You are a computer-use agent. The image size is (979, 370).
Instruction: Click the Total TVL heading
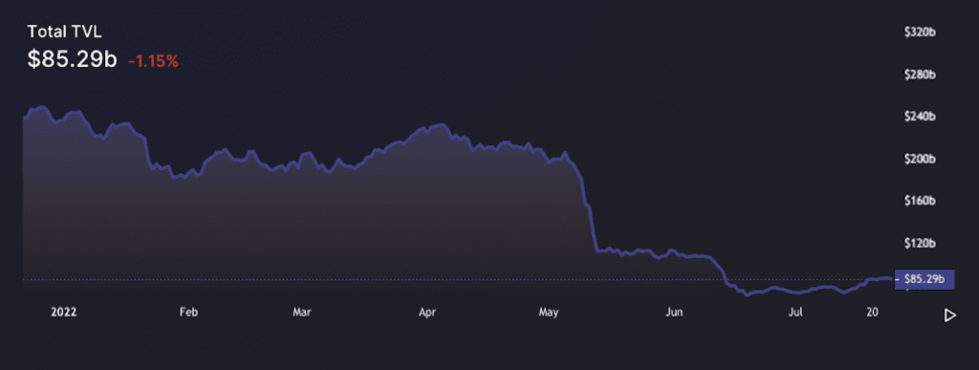[x=64, y=33]
